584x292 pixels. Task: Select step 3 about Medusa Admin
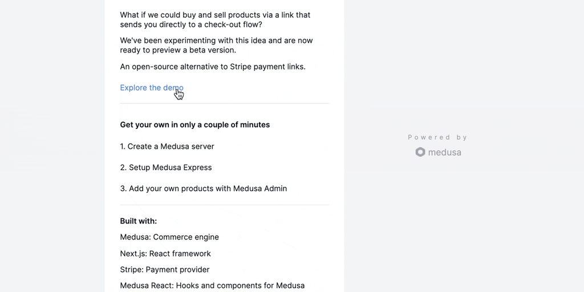pyautogui.click(x=204, y=189)
